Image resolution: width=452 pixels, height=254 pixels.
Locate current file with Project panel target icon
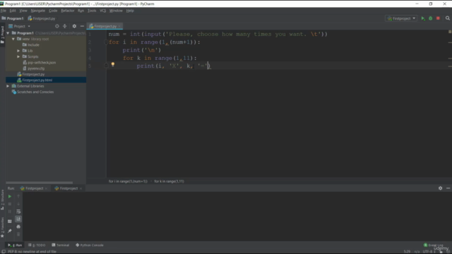57,26
